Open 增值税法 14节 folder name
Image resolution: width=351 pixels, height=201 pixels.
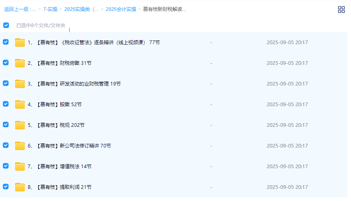59,167
